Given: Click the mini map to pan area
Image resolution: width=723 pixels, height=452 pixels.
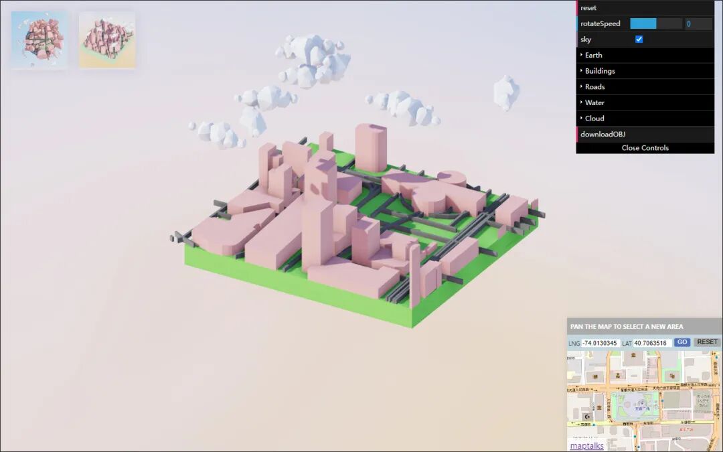Looking at the screenshot, I should point(644,400).
